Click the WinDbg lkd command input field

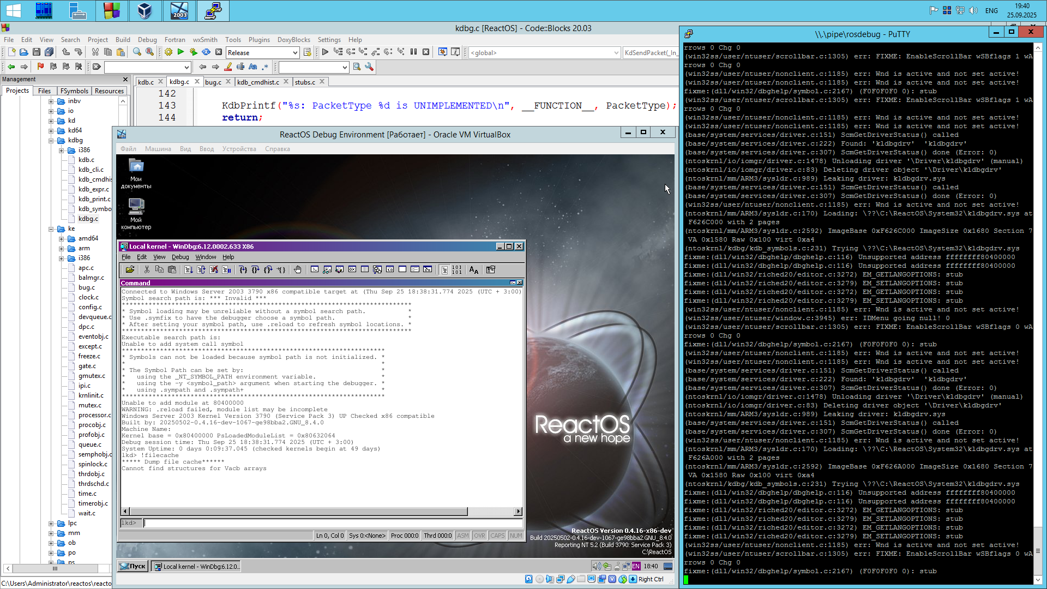pos(327,523)
